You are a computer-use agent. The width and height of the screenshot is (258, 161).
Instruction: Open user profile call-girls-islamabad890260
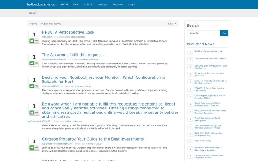(54, 59)
